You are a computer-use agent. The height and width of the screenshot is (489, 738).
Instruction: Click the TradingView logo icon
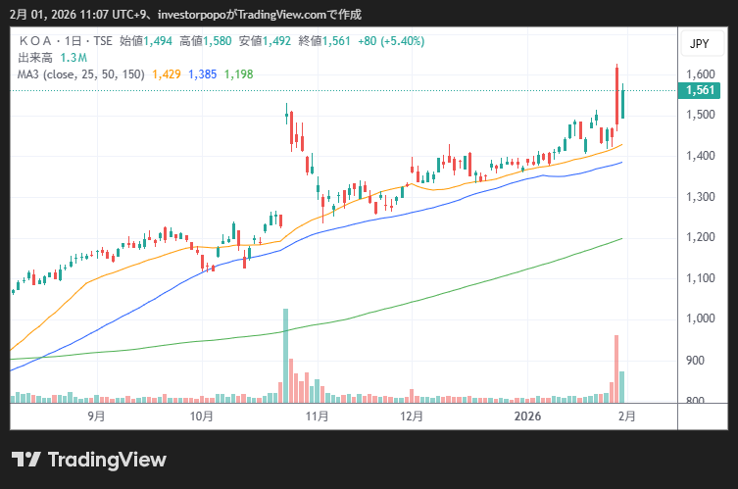pyautogui.click(x=25, y=460)
